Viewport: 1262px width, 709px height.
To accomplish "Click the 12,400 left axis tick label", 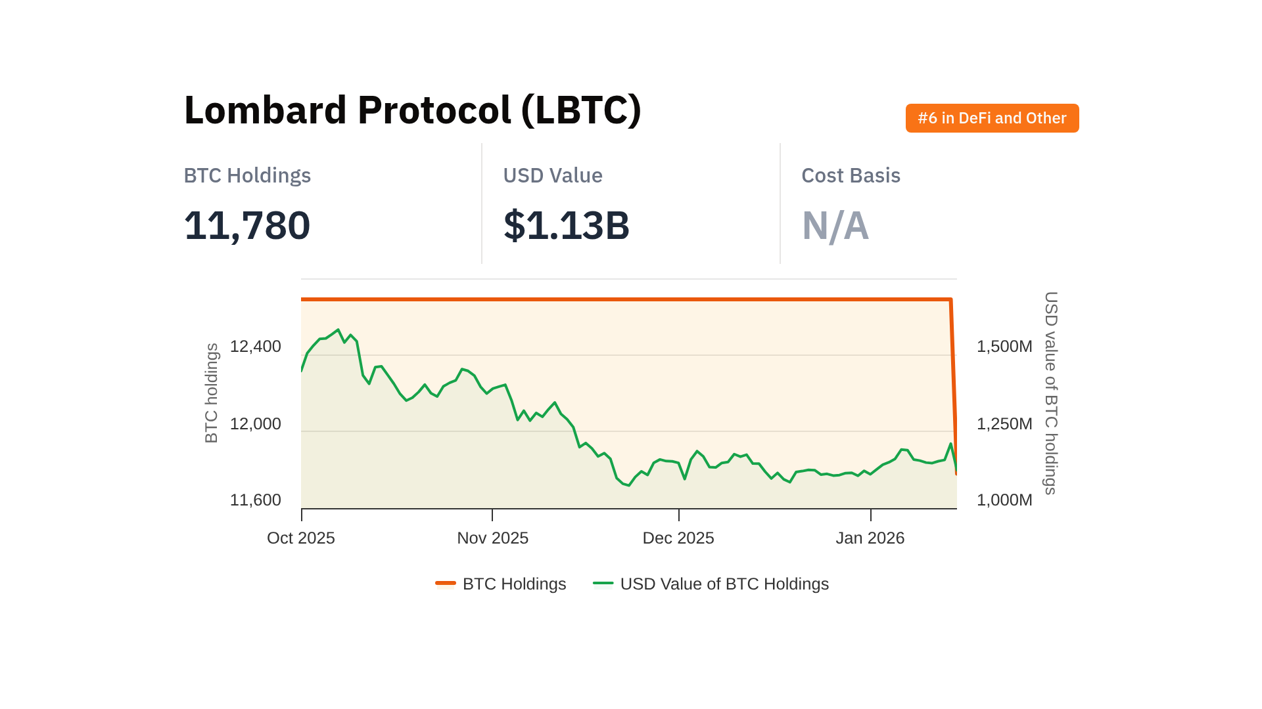I will tap(255, 347).
